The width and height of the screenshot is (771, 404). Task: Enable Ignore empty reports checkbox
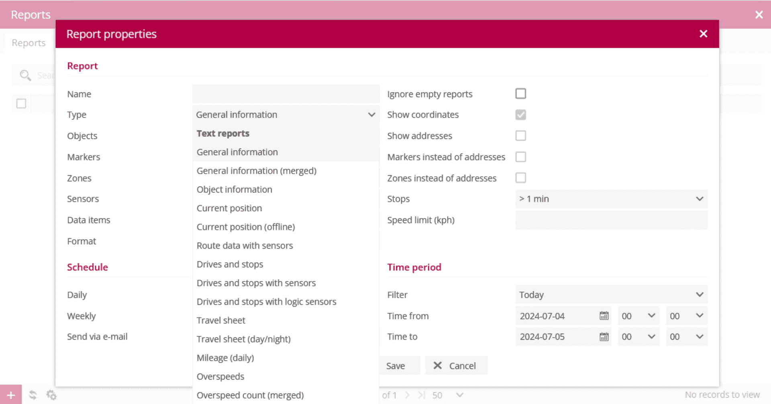click(520, 94)
